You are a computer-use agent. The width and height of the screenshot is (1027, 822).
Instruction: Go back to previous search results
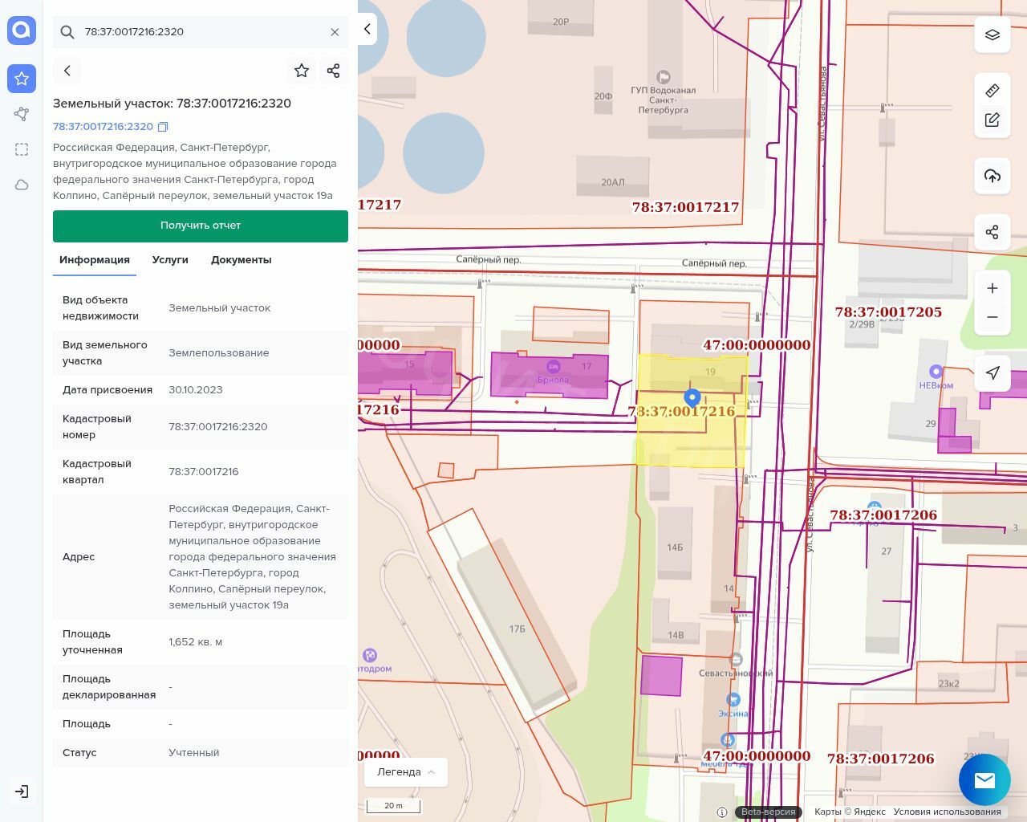coord(67,71)
